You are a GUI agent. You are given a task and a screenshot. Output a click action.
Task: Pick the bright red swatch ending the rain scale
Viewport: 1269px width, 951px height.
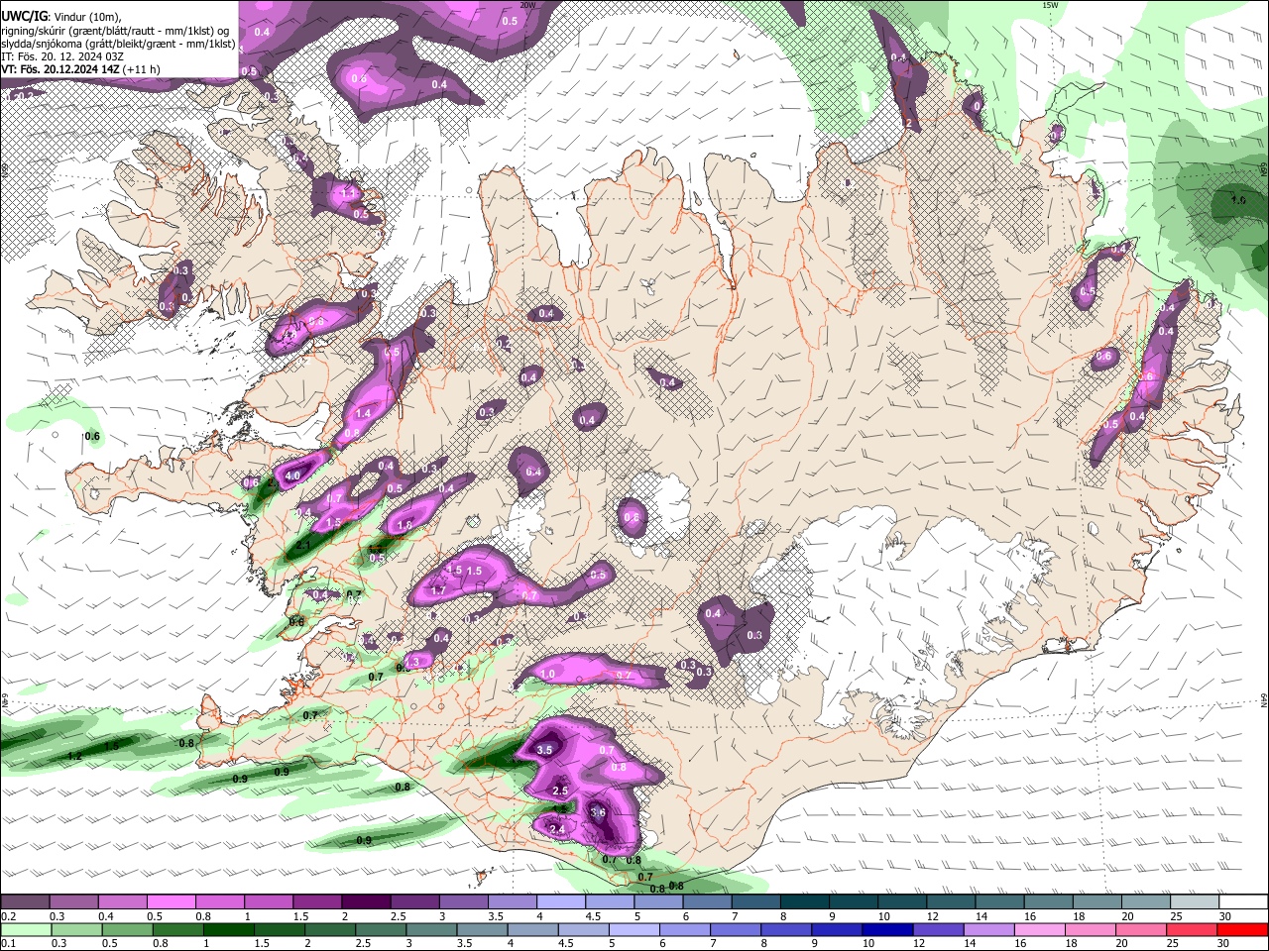coord(1242,929)
